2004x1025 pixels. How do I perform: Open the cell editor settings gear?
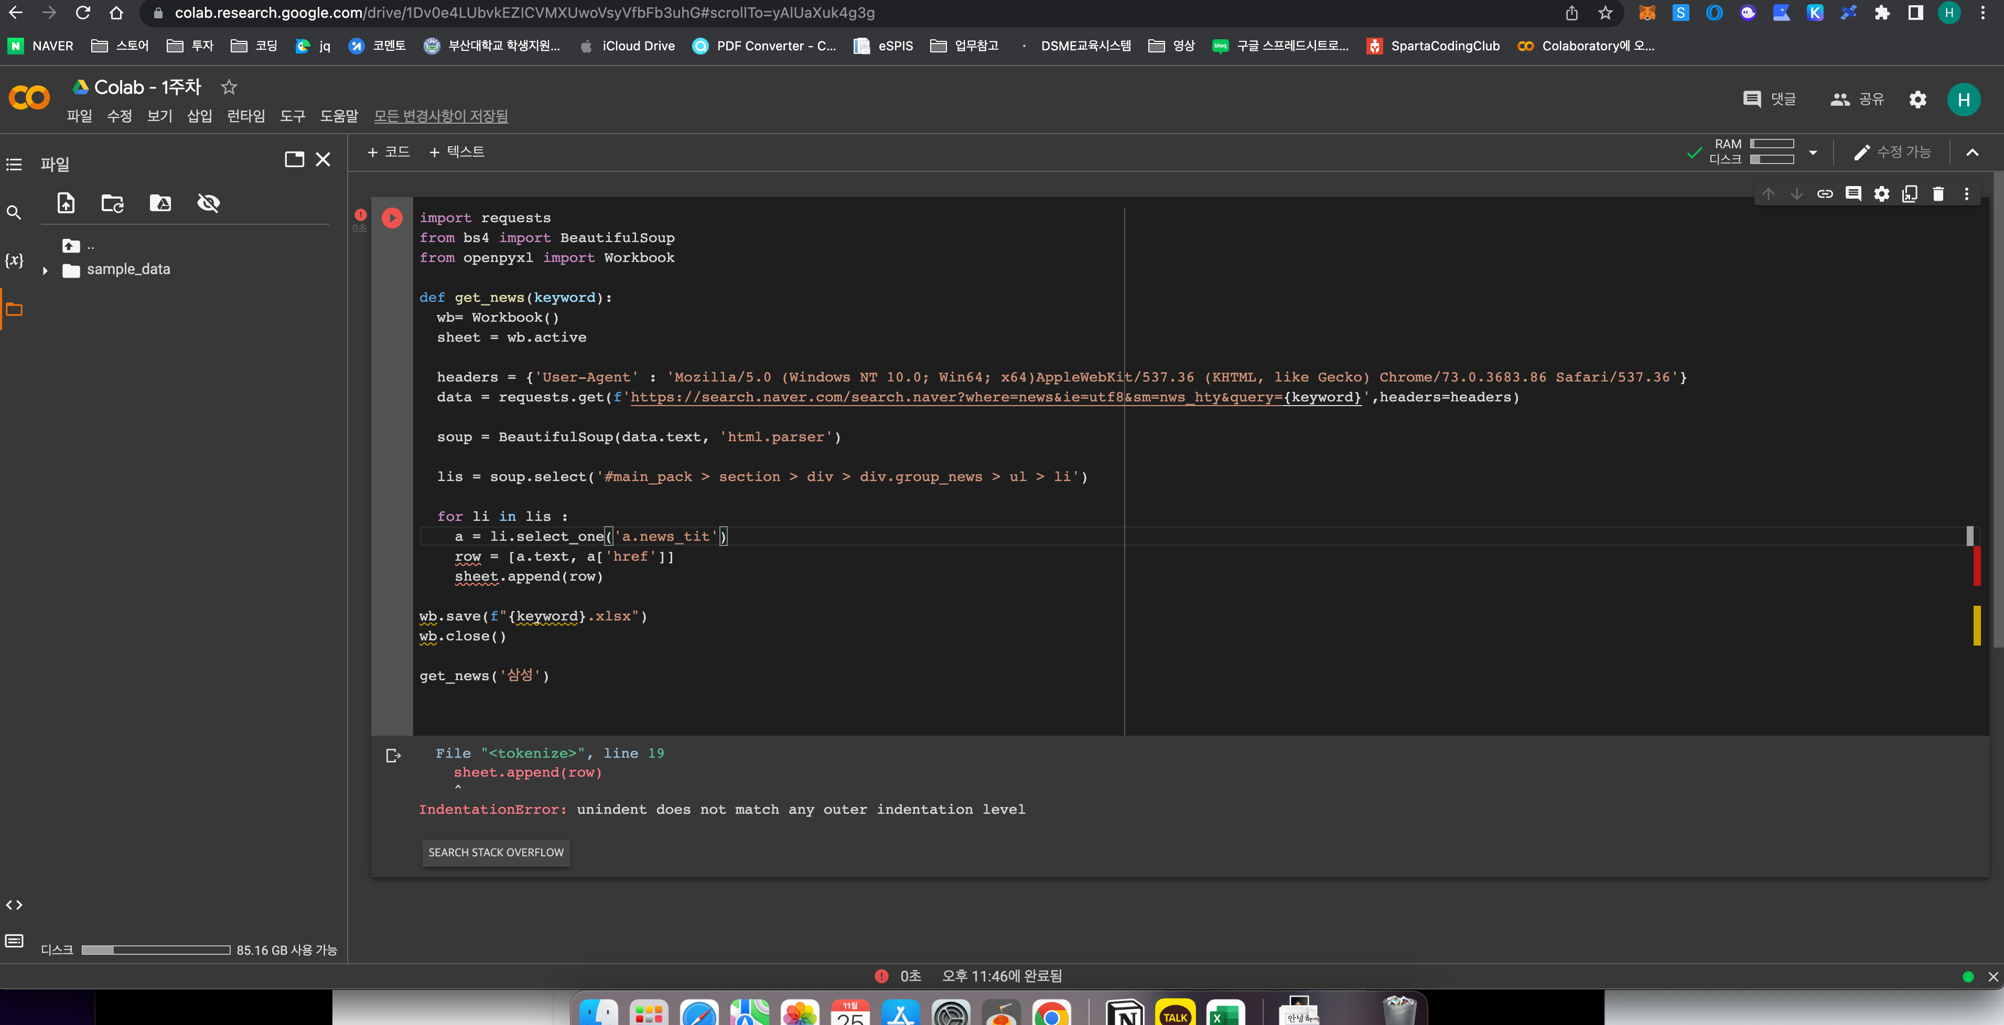1881,194
